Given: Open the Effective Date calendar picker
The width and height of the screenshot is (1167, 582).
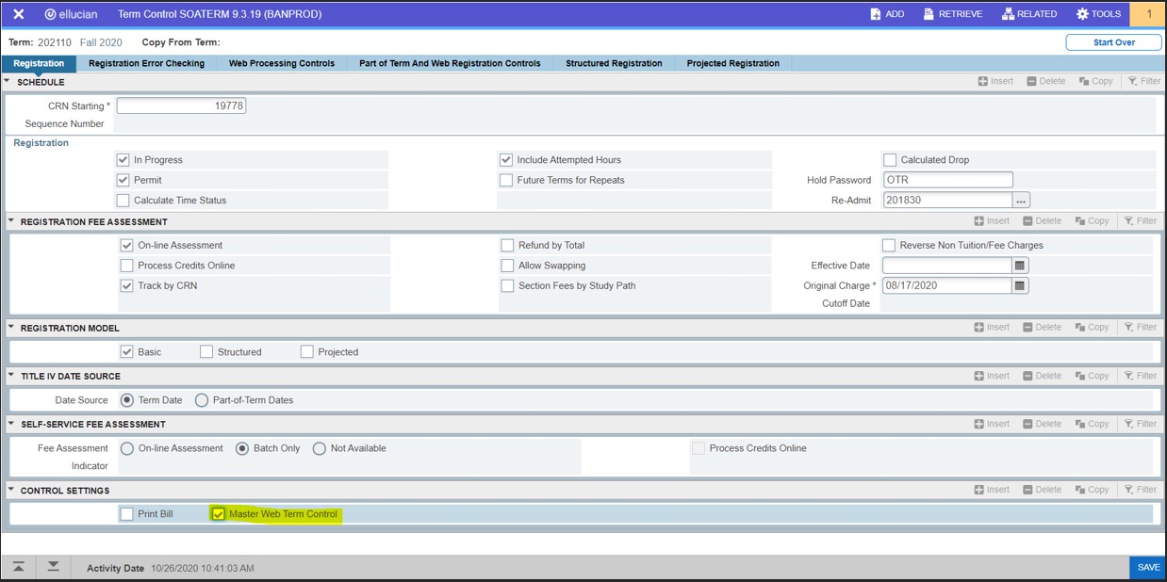Looking at the screenshot, I should 1020,266.
